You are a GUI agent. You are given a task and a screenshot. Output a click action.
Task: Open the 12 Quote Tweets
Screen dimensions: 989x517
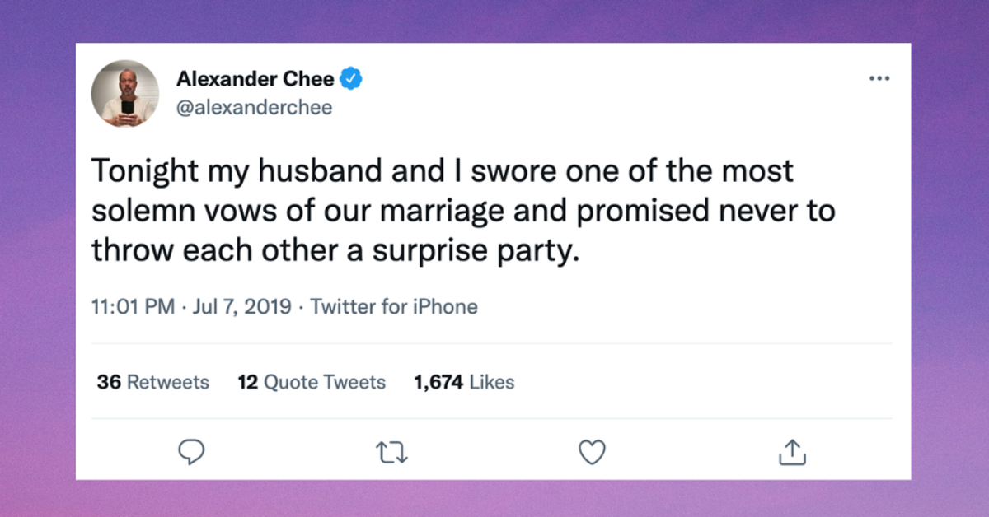click(311, 381)
